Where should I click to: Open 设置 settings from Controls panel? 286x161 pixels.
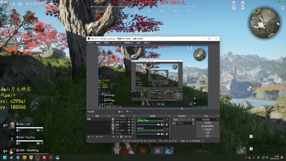pos(208,133)
